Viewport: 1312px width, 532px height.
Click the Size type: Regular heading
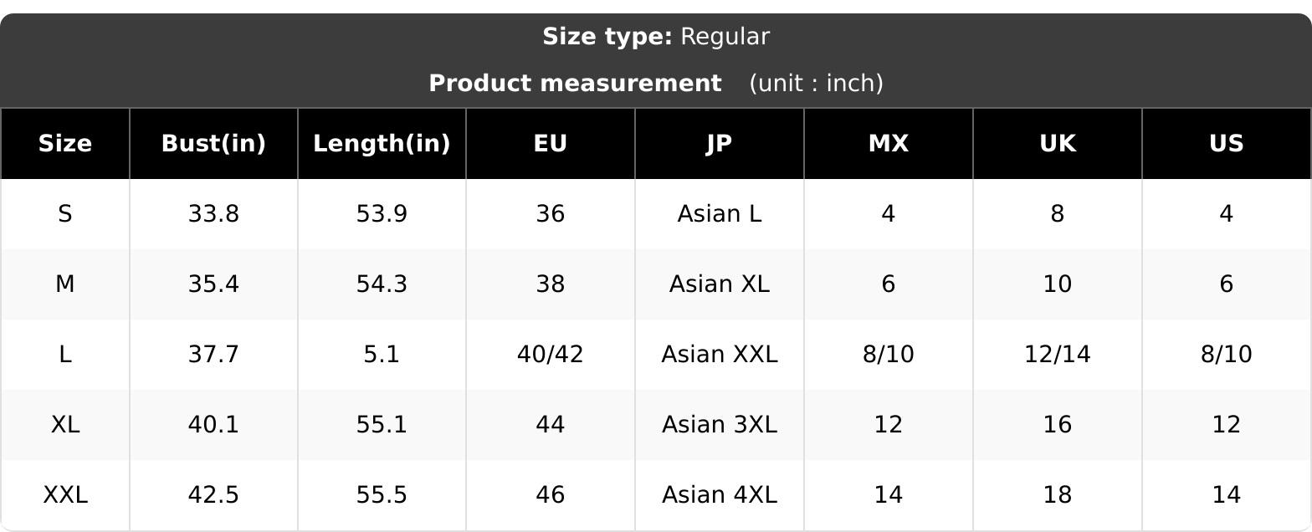pos(656,37)
